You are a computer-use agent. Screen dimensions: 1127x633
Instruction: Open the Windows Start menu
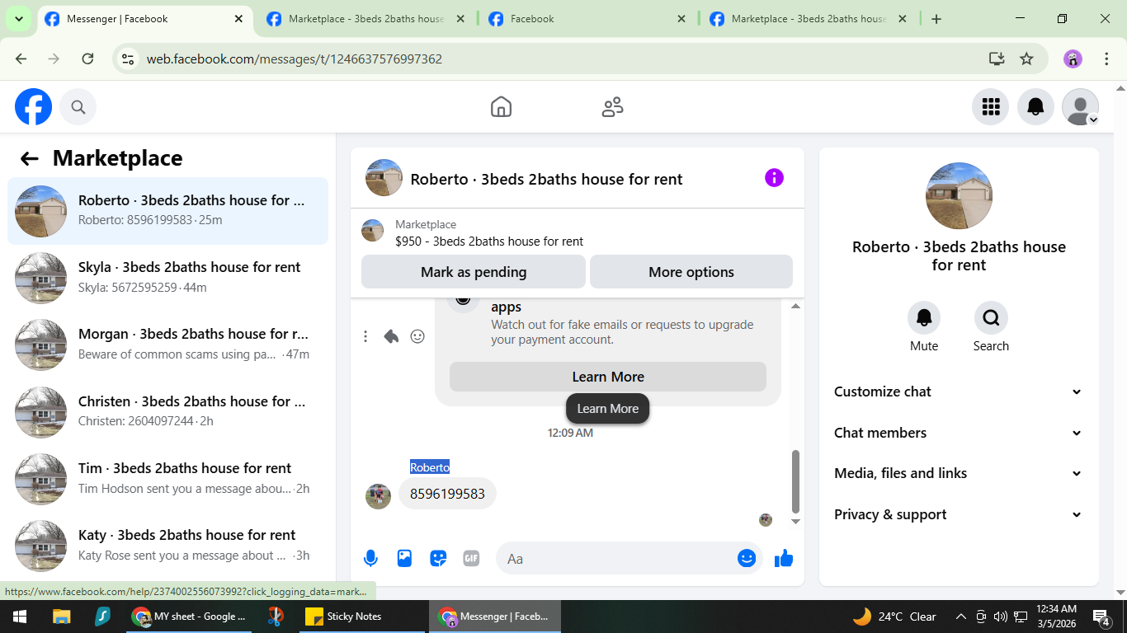(x=19, y=617)
